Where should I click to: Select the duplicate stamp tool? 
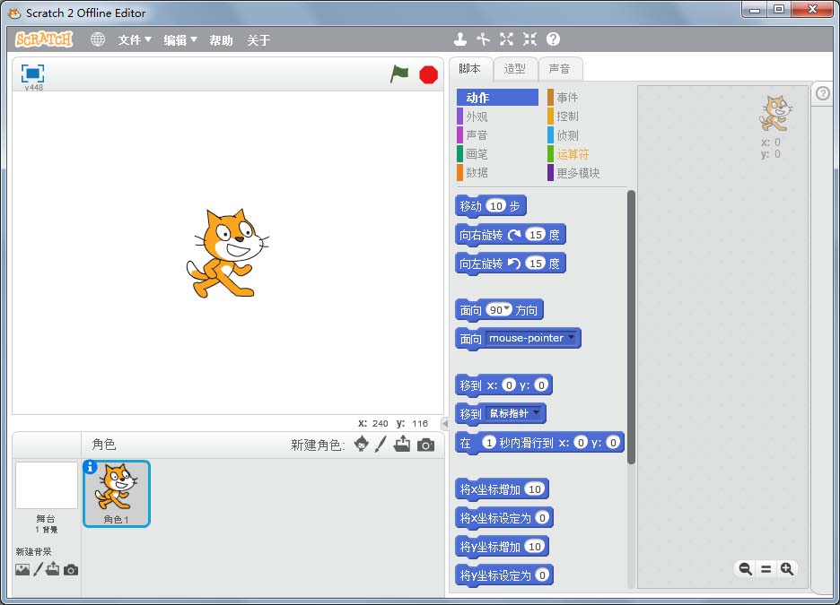pyautogui.click(x=459, y=39)
